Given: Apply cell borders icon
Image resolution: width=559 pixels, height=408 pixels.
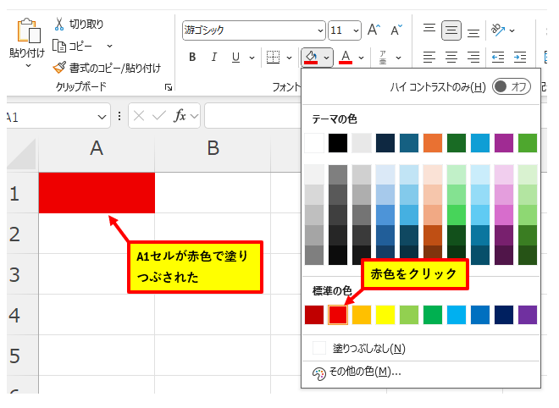Looking at the screenshot, I should 273,57.
